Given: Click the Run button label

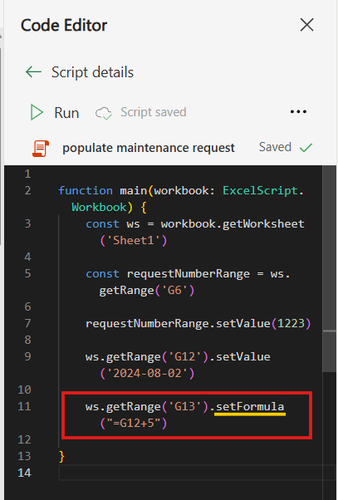Looking at the screenshot, I should tap(66, 113).
